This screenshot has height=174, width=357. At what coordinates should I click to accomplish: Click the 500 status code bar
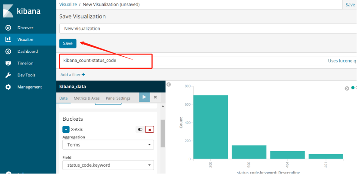tap(249, 152)
